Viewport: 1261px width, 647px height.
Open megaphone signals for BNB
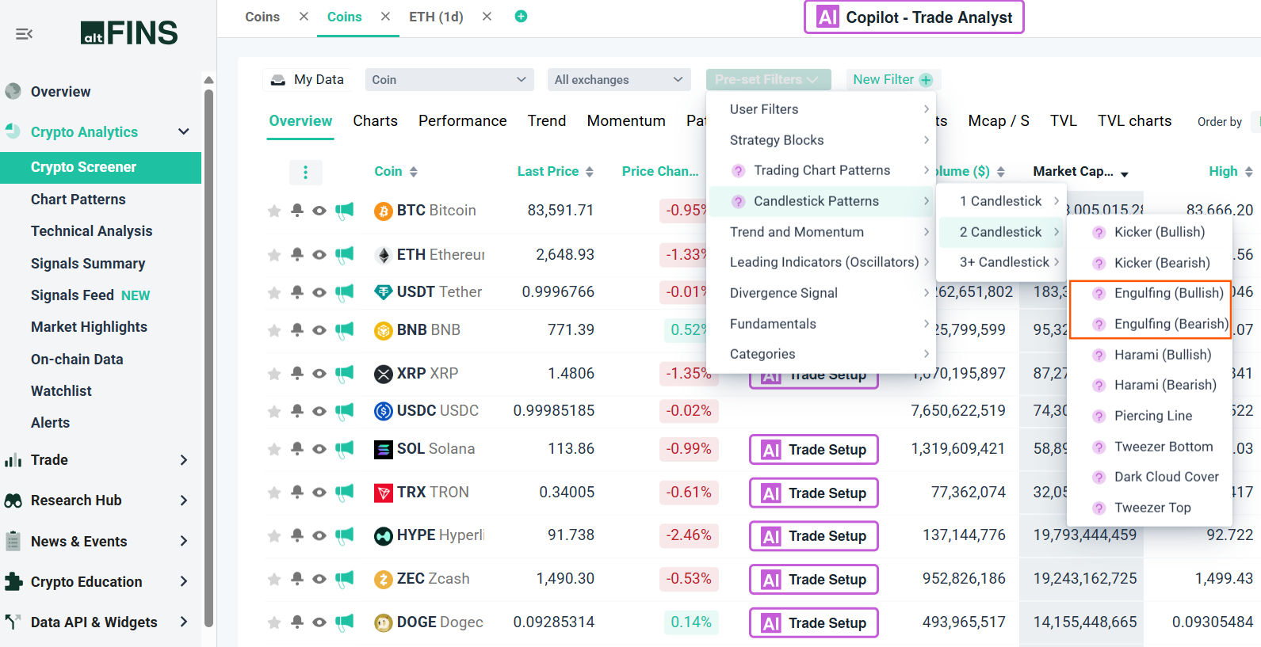[344, 330]
